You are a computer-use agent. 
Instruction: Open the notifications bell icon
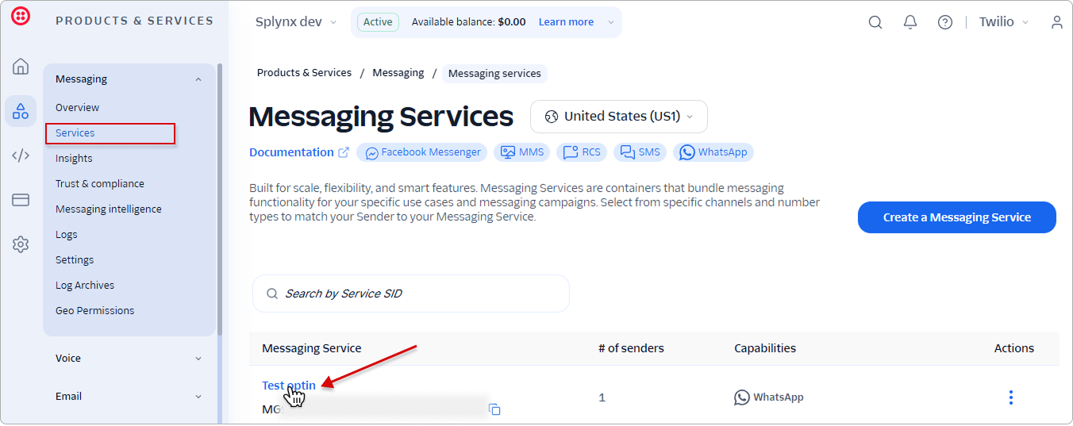pyautogui.click(x=910, y=22)
